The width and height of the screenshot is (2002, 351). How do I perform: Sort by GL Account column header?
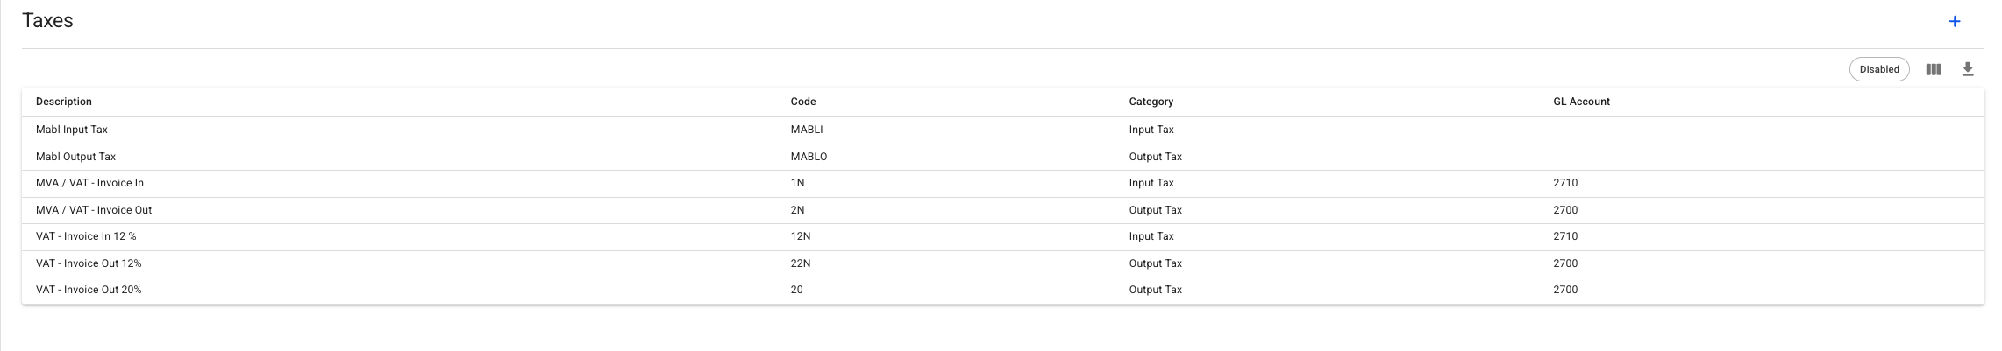(1581, 102)
